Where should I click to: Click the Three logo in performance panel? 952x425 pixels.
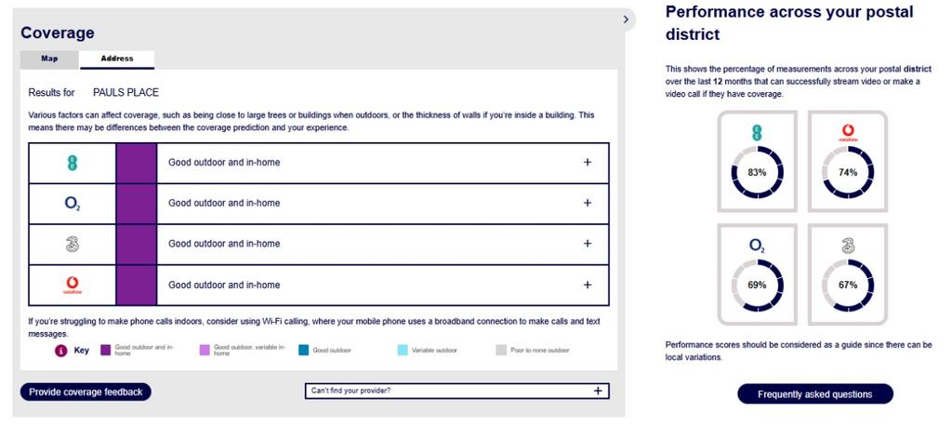click(848, 246)
